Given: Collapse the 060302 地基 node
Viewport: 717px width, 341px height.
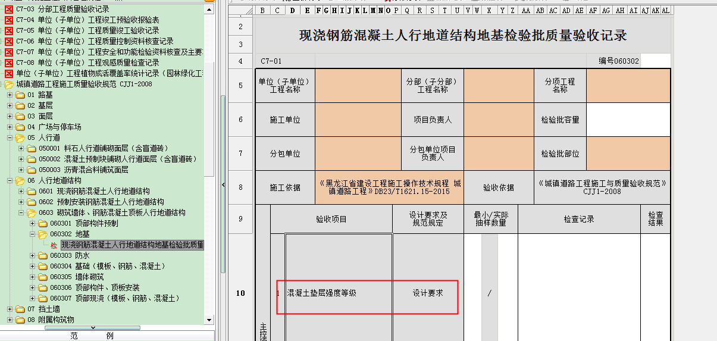Looking at the screenshot, I should click(32, 234).
